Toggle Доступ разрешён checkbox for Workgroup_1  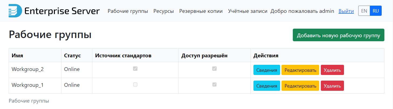click(x=214, y=85)
